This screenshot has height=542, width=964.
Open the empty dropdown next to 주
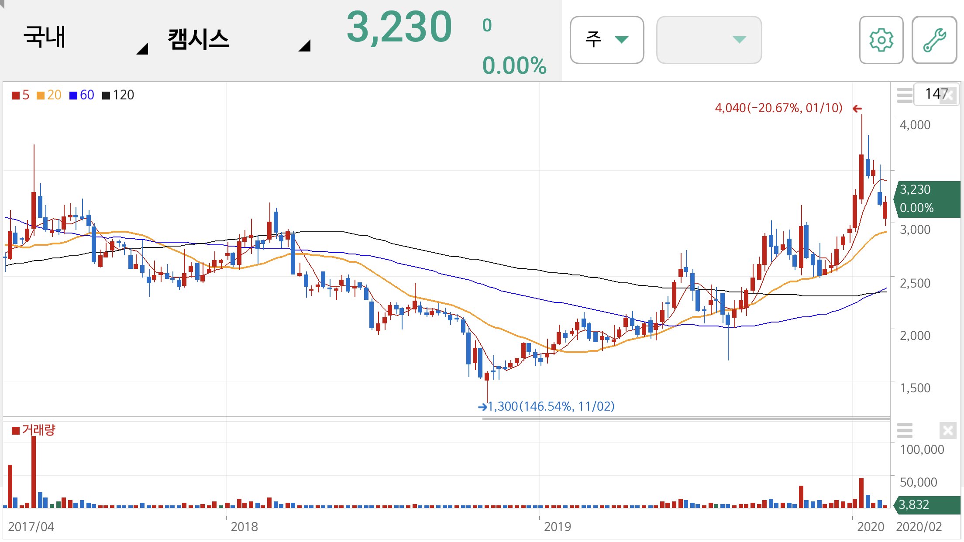(x=709, y=40)
